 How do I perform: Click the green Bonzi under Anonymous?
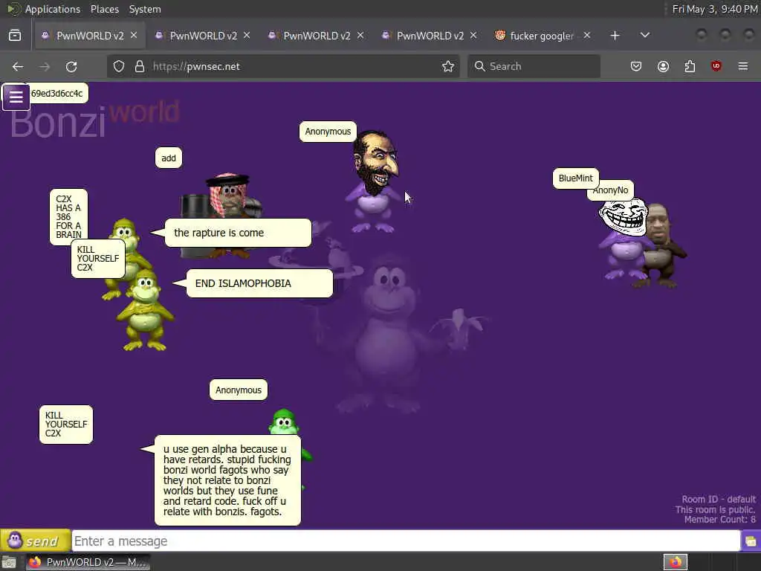tap(285, 422)
